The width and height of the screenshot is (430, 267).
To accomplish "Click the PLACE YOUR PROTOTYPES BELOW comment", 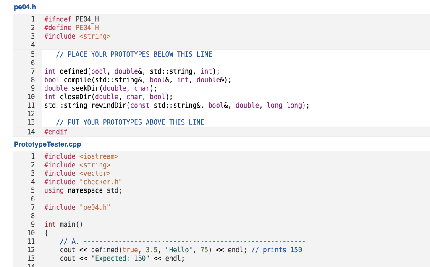I will pyautogui.click(x=134, y=54).
